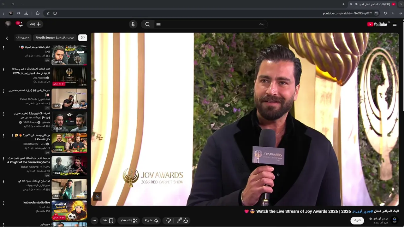Open options for Drb7h video
Image resolution: width=404 pixels, height=227 pixels.
(x=3, y=114)
